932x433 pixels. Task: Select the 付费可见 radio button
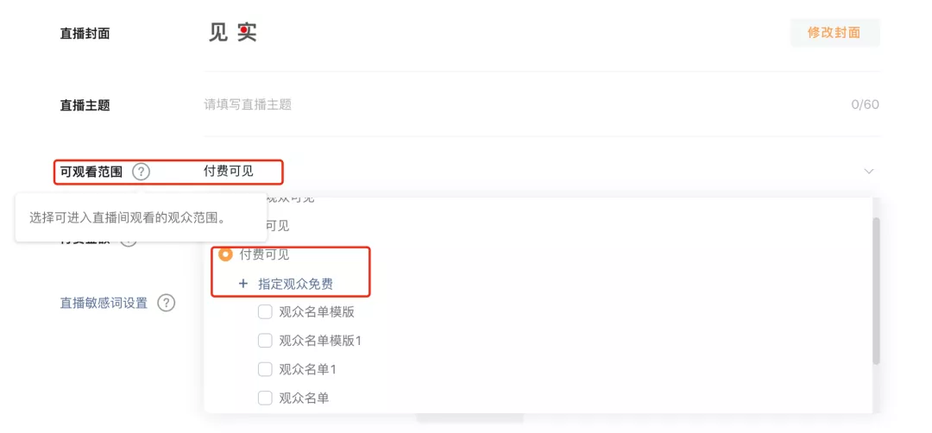(225, 254)
